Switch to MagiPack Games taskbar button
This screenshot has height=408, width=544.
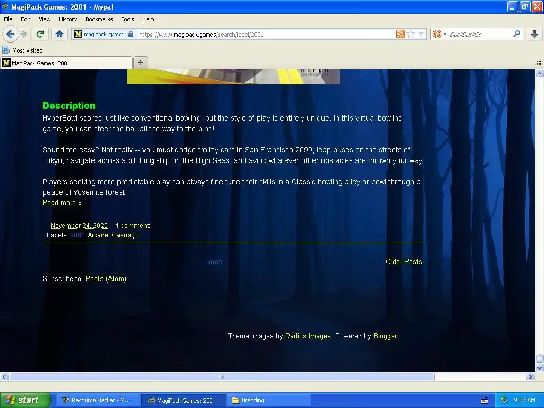coord(184,400)
